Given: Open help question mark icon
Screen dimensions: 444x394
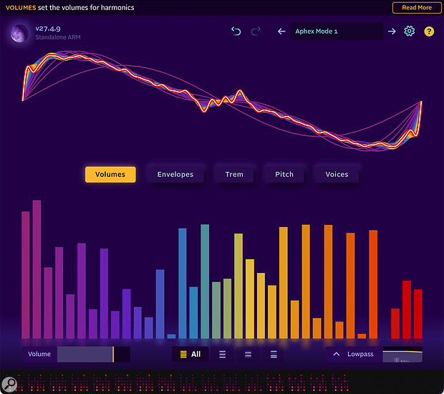Looking at the screenshot, I should click(x=429, y=31).
